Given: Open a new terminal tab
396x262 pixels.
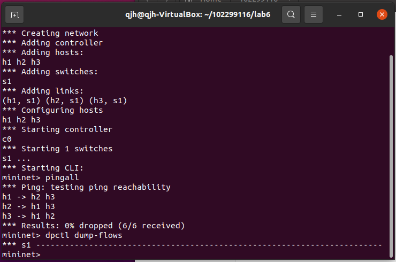Looking at the screenshot, I should 14,14.
